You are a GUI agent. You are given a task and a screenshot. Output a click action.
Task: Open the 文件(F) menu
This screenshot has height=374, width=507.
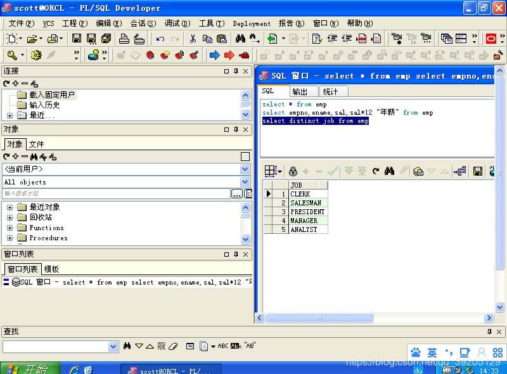pos(21,23)
